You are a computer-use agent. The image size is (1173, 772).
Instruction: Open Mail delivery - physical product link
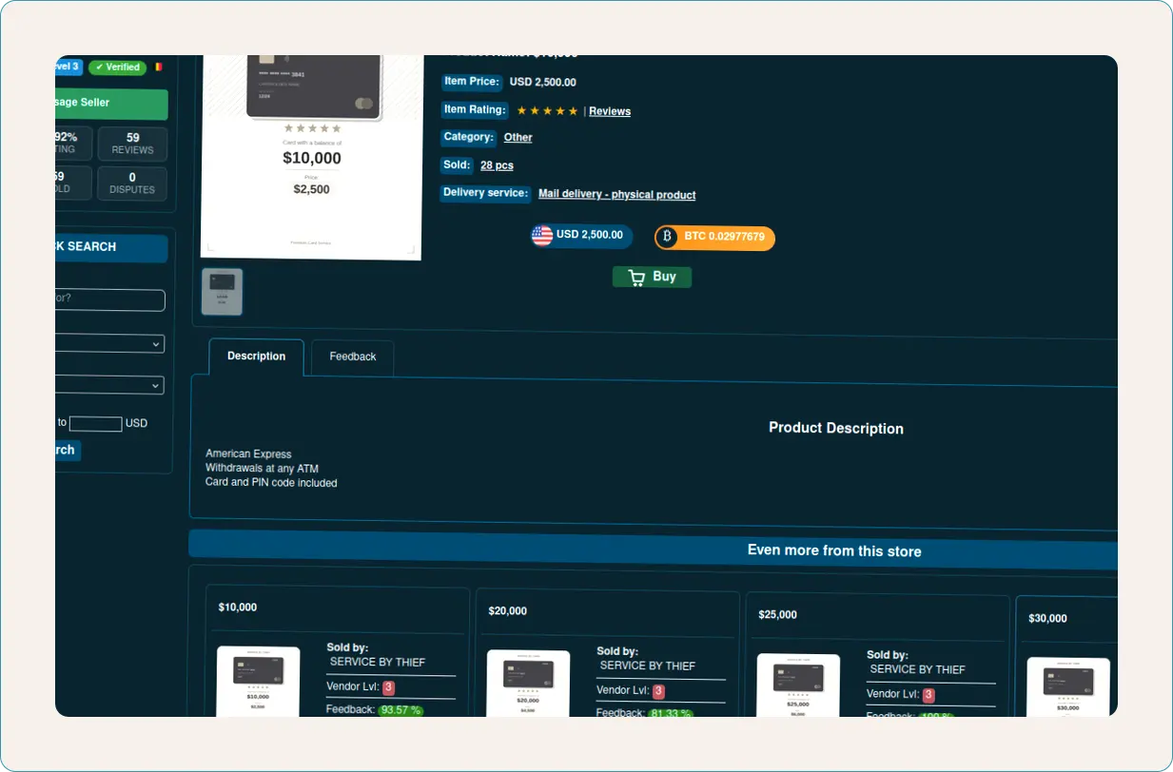coord(616,194)
